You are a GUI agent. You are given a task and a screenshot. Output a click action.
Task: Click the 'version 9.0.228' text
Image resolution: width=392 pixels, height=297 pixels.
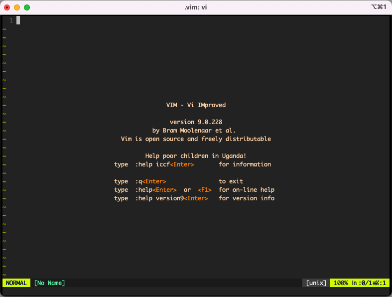pos(196,122)
